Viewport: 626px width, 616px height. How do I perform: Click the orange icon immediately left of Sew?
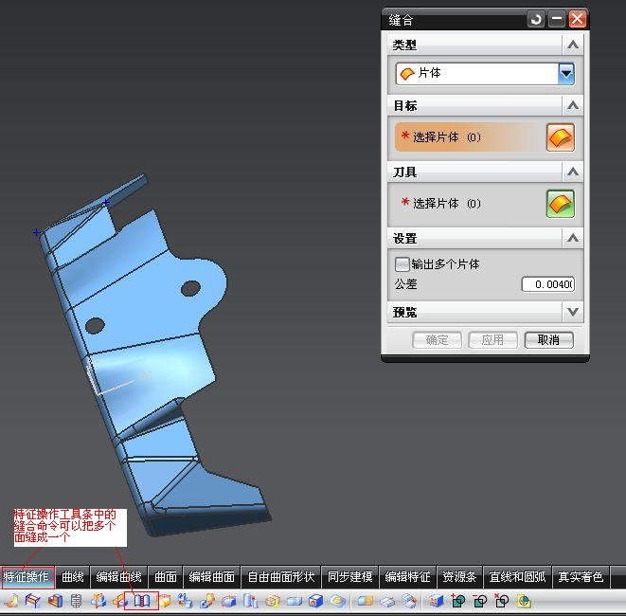[119, 601]
